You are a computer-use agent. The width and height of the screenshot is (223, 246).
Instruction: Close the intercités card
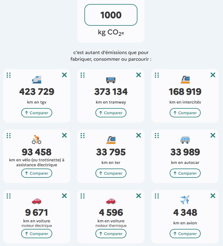213,75
